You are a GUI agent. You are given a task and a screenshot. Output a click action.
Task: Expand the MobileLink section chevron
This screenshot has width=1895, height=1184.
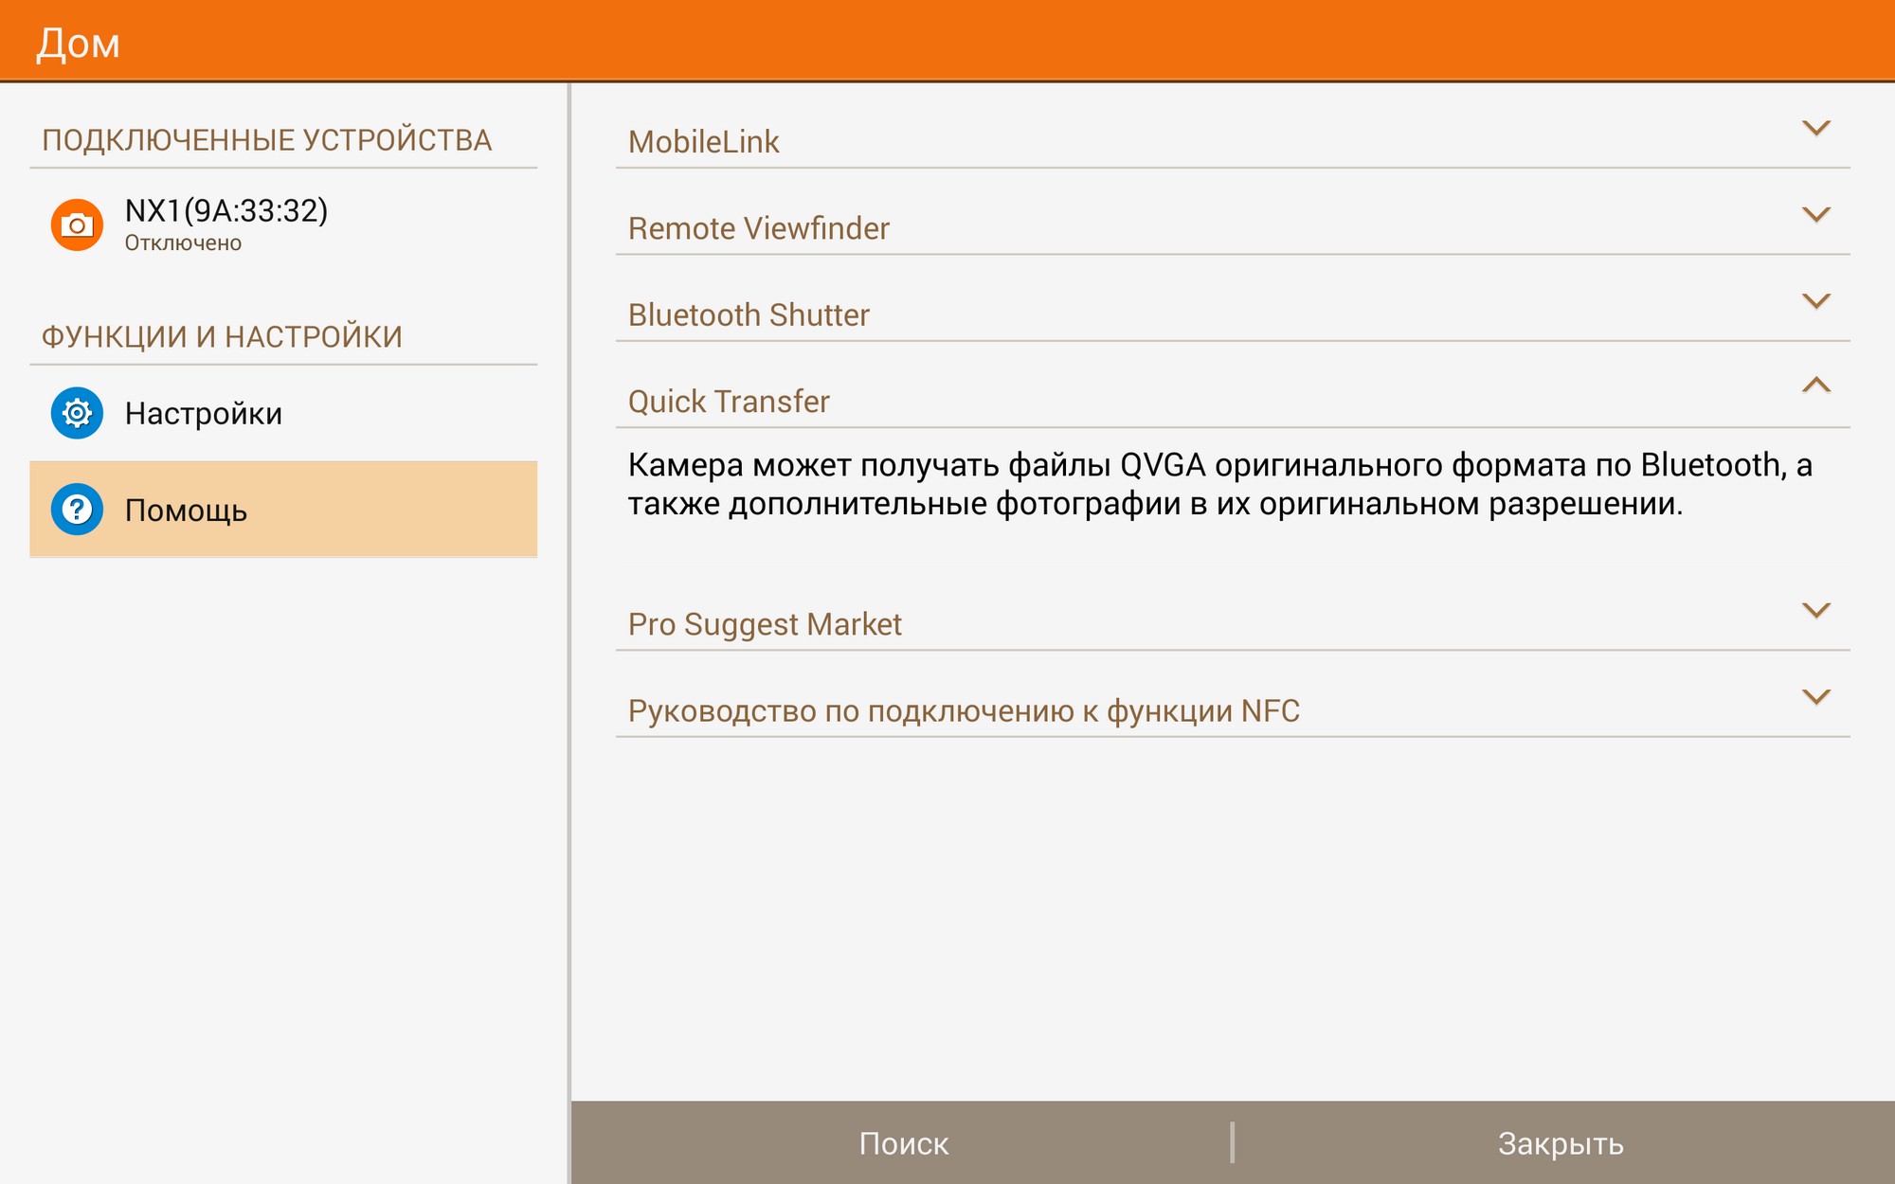tap(1815, 129)
